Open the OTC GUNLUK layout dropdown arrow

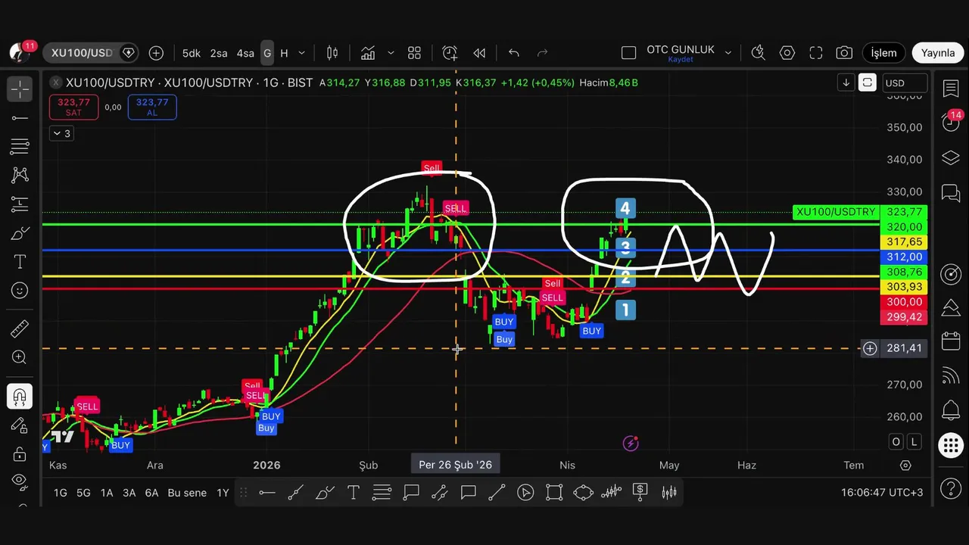[x=728, y=53]
